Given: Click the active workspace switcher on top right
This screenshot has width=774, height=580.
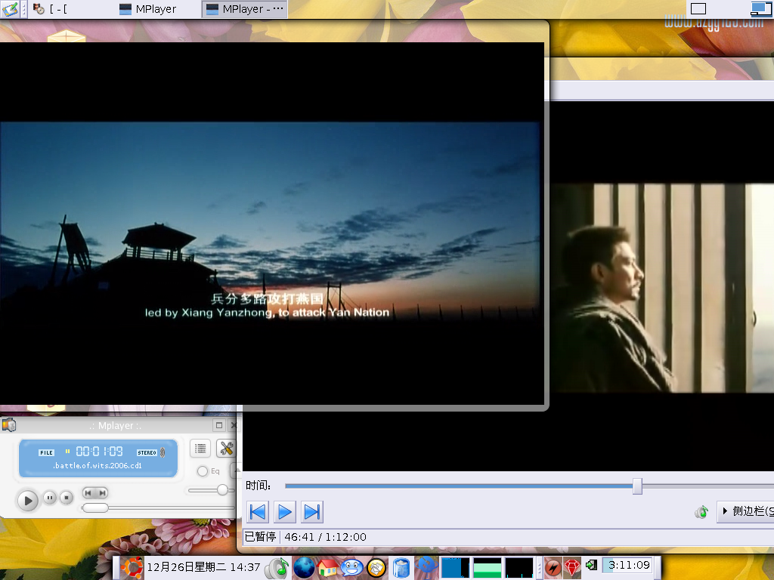Looking at the screenshot, I should pos(760,9).
